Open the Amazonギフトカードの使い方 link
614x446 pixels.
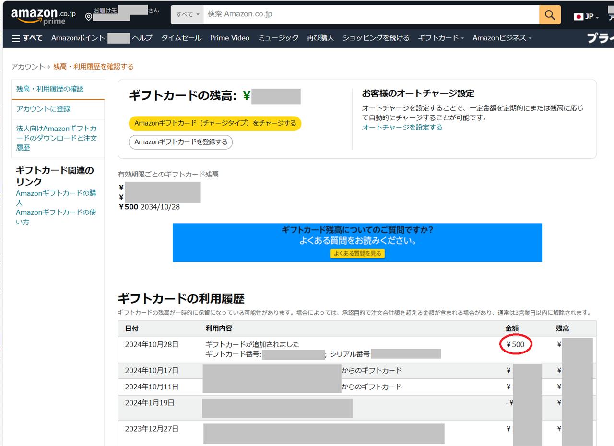56,217
